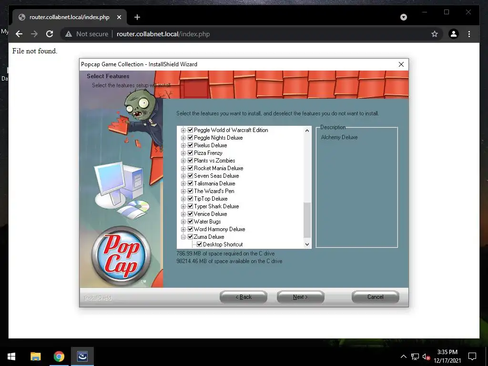Uncheck Peggle Nights Deluxe
The height and width of the screenshot is (366, 488).
[191, 138]
